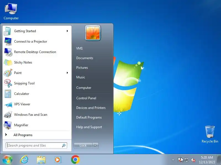221x165 pixels.
Task: Click the Show desktop strip
Action: [219, 160]
